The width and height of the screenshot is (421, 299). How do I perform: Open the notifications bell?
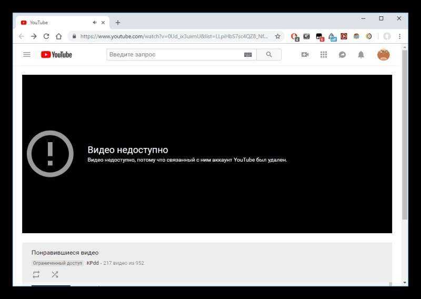[x=361, y=55]
